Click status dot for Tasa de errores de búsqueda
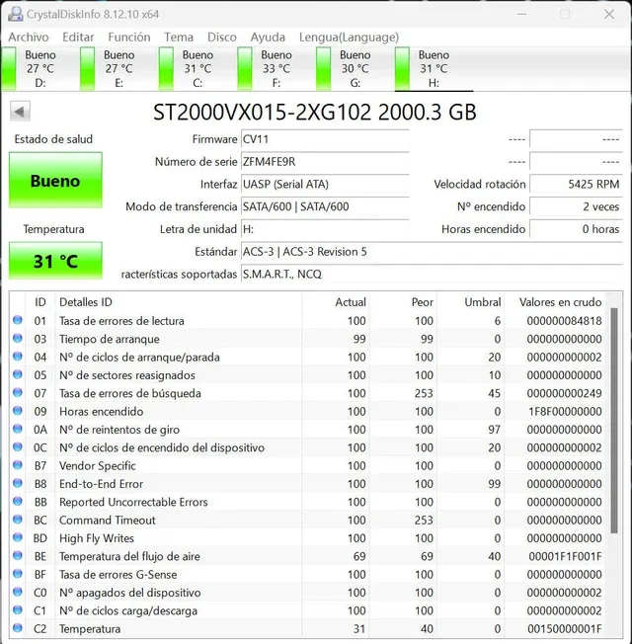The width and height of the screenshot is (632, 644). pos(18,392)
